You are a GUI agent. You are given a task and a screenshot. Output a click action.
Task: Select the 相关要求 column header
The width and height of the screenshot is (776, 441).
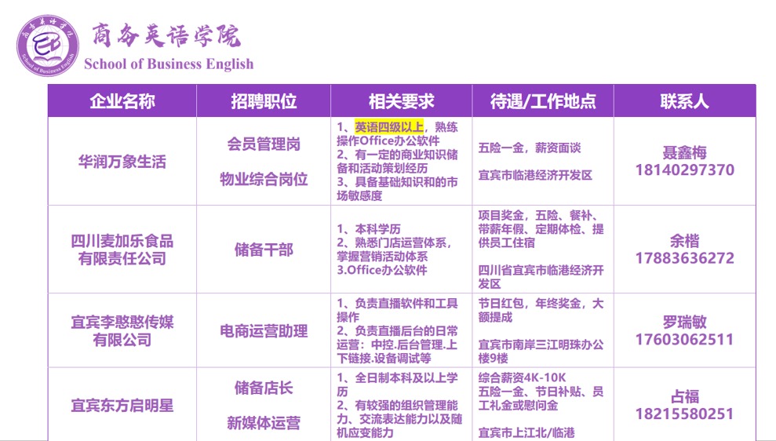(x=402, y=101)
